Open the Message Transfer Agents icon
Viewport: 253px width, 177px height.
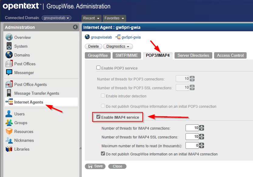pyautogui.click(x=9, y=93)
